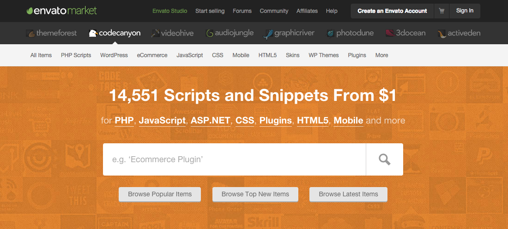Open the AudioJungle marketplace logo
This screenshot has width=508, height=229.
coord(230,33)
